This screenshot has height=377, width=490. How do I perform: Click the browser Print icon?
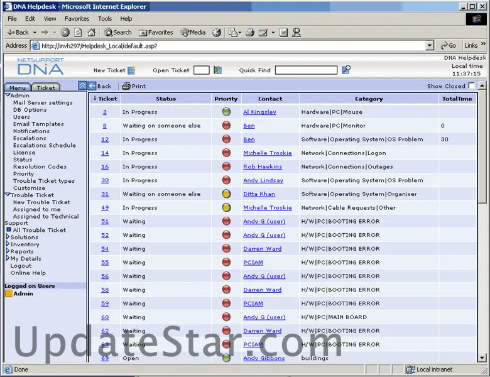click(x=249, y=32)
